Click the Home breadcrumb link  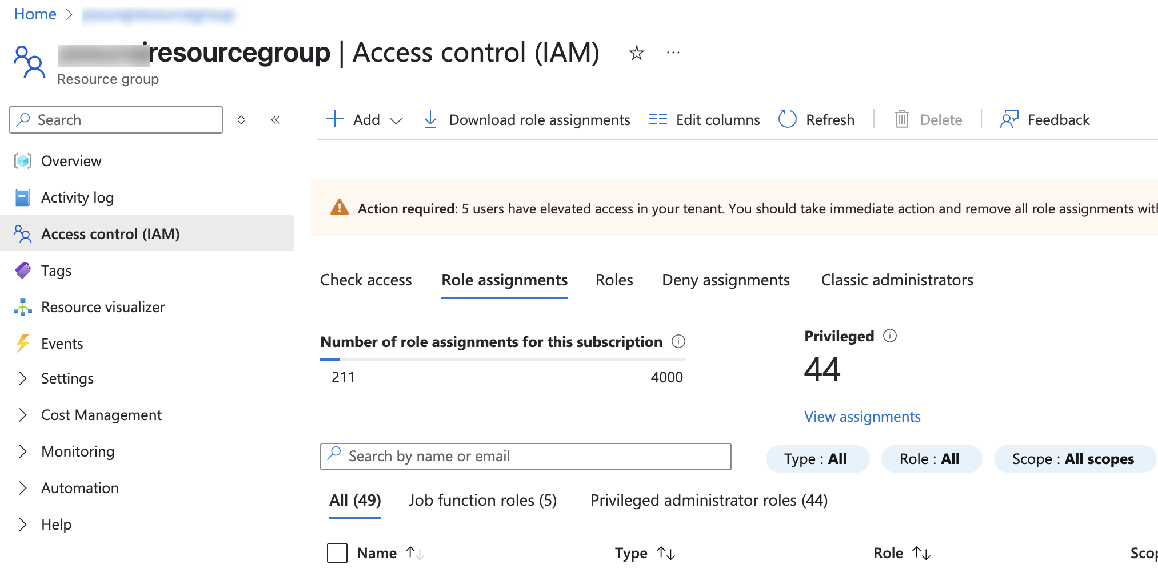pyautogui.click(x=35, y=14)
